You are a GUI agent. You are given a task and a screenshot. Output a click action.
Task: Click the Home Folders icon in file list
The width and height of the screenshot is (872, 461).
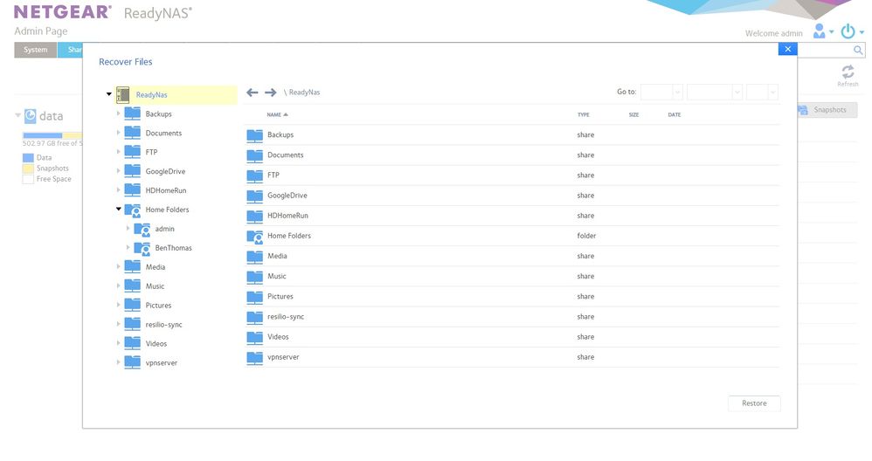coord(255,236)
